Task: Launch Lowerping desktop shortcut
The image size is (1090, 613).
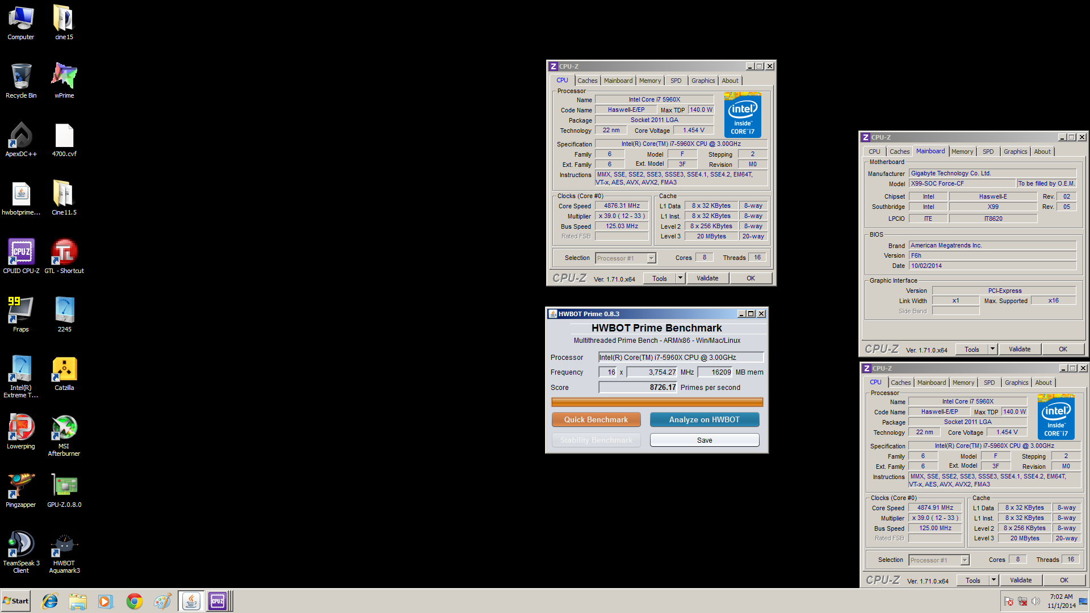Action: coord(21,433)
